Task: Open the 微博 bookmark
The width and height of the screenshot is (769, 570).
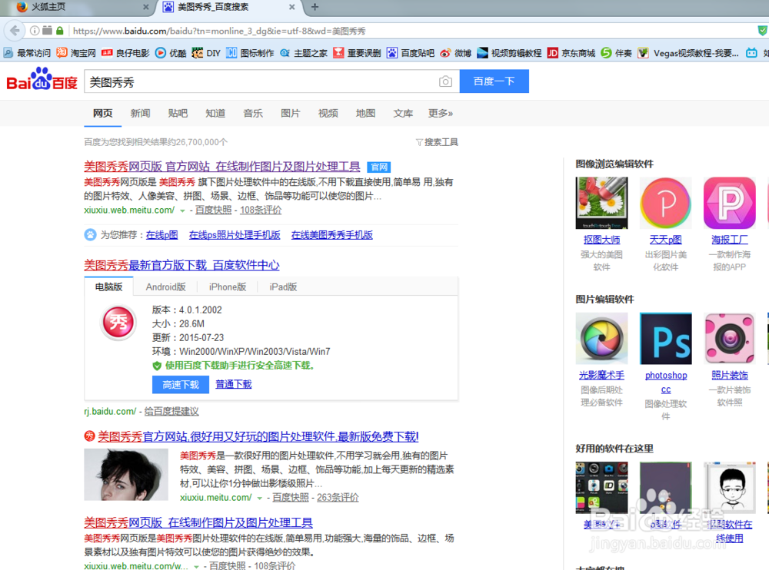Action: point(455,53)
